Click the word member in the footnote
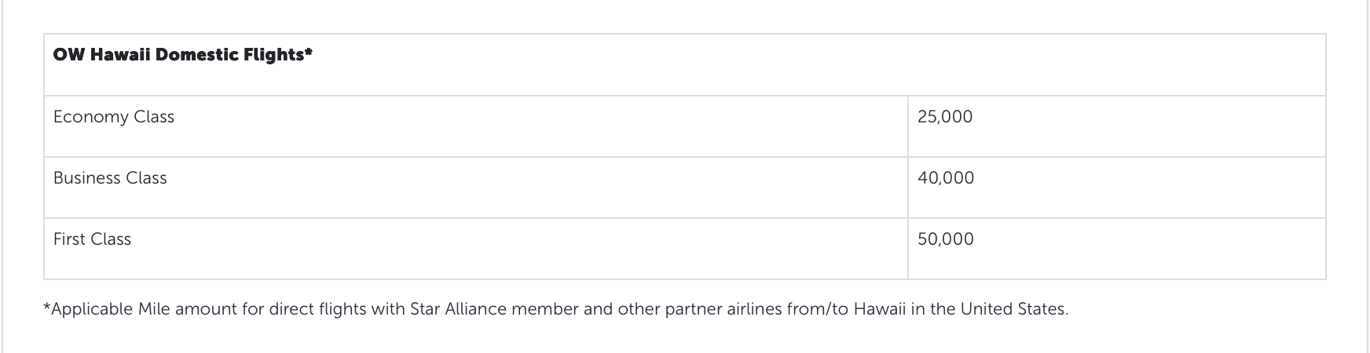Image resolution: width=1370 pixels, height=353 pixels. click(545, 309)
